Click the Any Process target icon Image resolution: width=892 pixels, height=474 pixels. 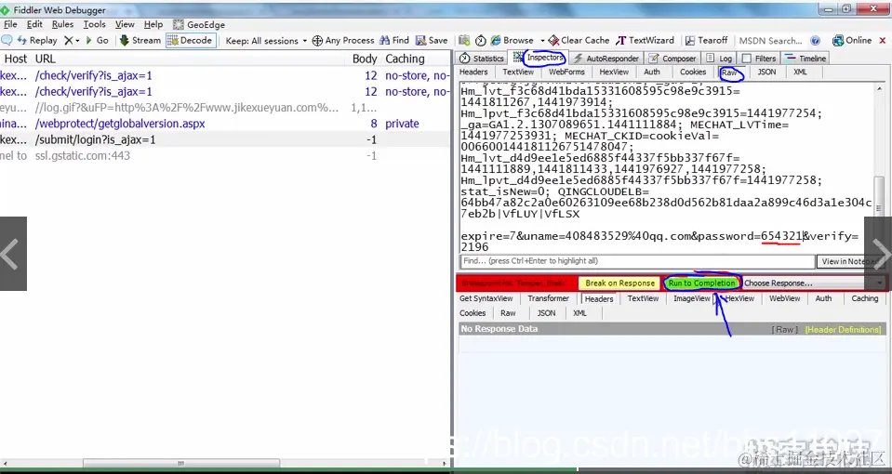[317, 40]
